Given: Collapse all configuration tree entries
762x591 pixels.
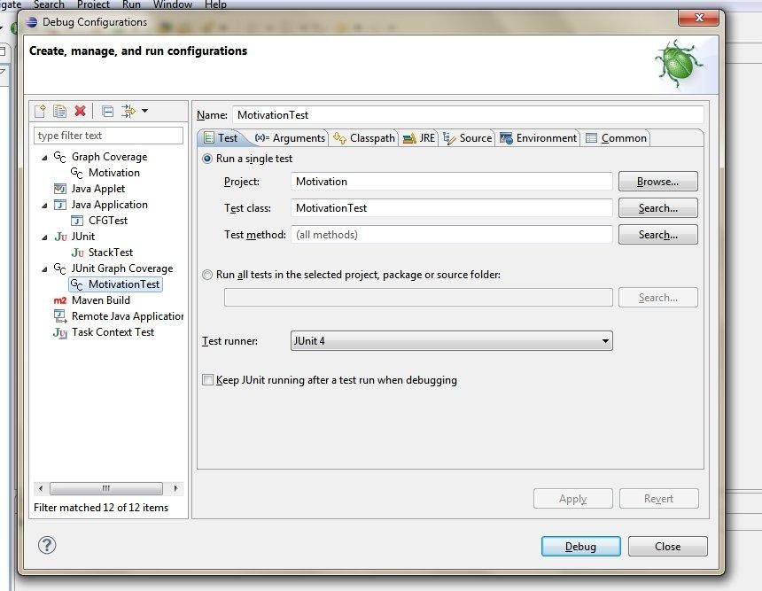Looking at the screenshot, I should [x=105, y=111].
